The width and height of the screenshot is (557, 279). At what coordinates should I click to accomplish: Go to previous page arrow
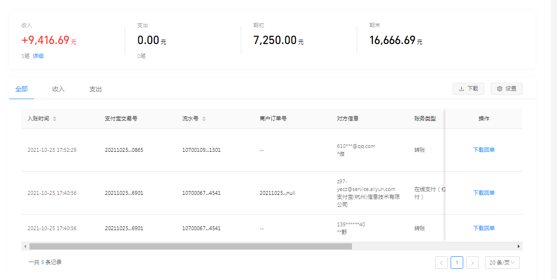(441, 263)
